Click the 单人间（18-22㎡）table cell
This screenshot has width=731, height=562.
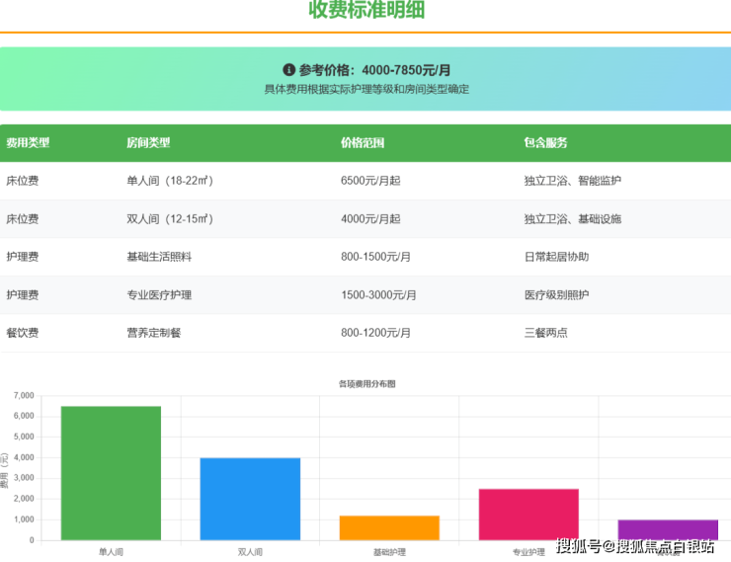coord(171,181)
